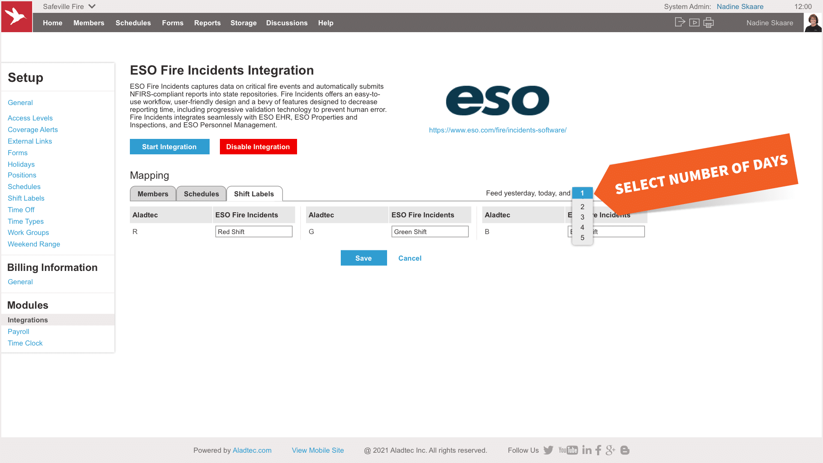Open Positions in sidebar

coord(22,175)
